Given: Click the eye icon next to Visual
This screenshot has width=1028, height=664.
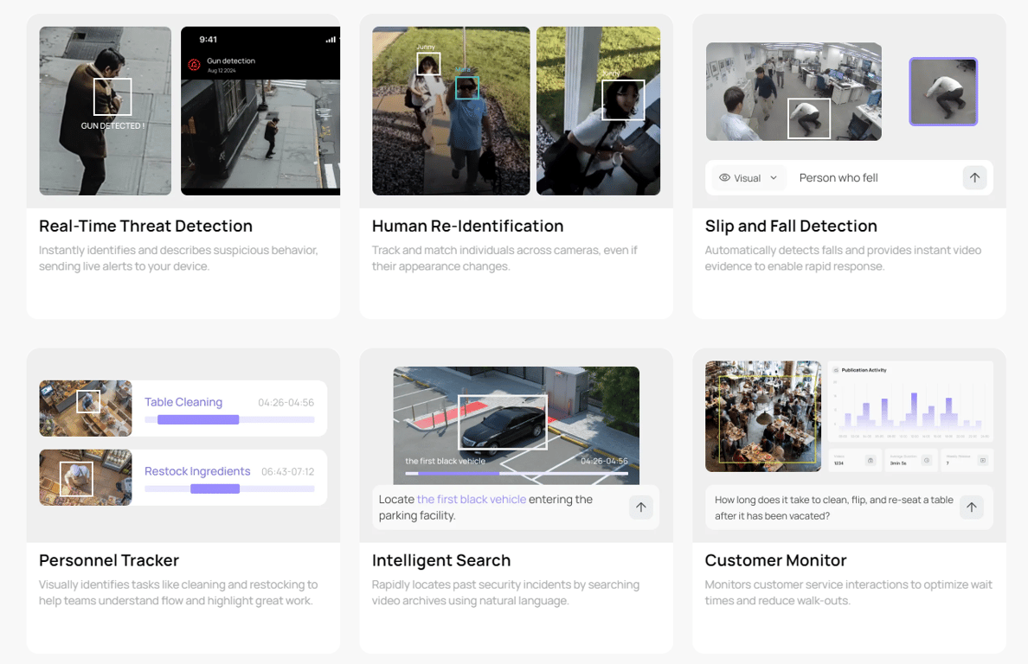Looking at the screenshot, I should [724, 177].
